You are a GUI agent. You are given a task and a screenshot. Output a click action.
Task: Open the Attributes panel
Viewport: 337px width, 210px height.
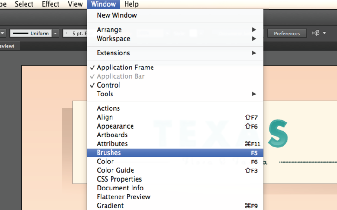[175, 144]
